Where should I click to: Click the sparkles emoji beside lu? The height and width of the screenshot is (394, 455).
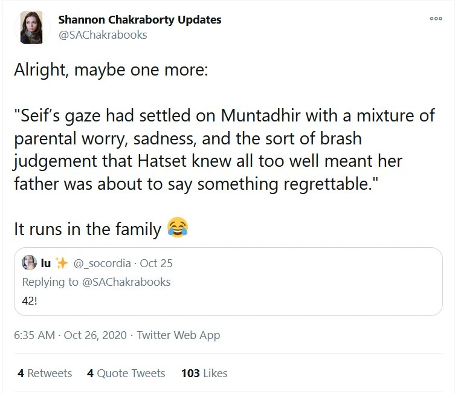62,263
